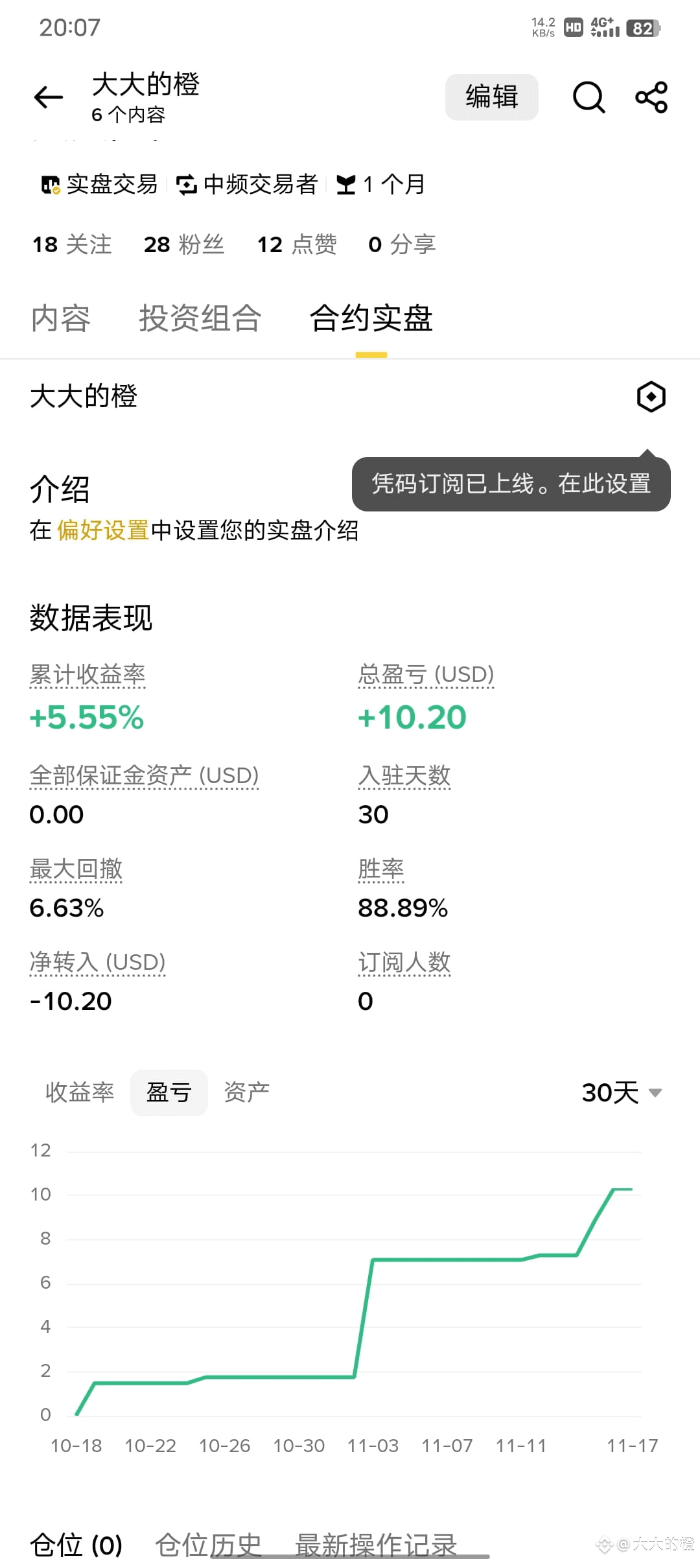The width and height of the screenshot is (700, 1561).
Task: Tap the back arrow icon
Action: pyautogui.click(x=49, y=97)
